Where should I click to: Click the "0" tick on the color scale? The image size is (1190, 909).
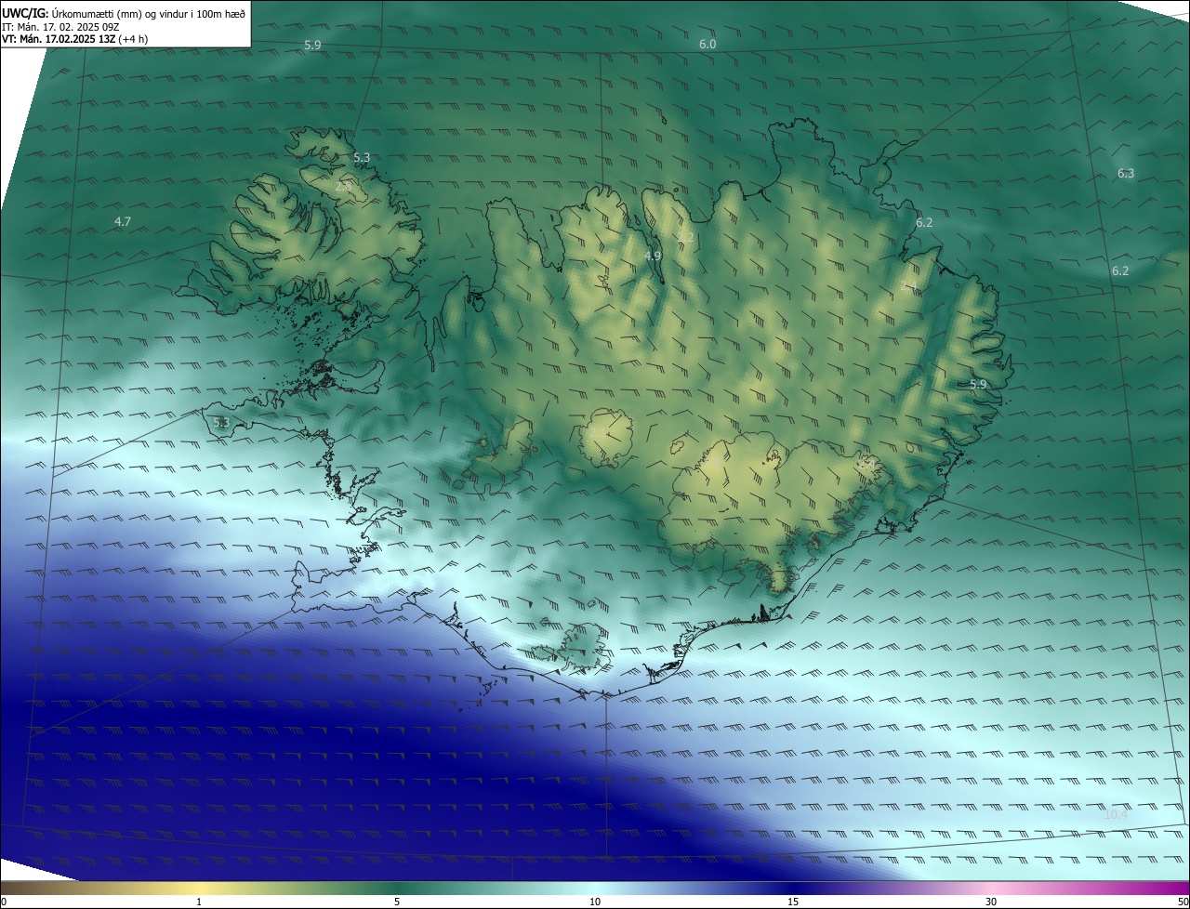pos(4,902)
